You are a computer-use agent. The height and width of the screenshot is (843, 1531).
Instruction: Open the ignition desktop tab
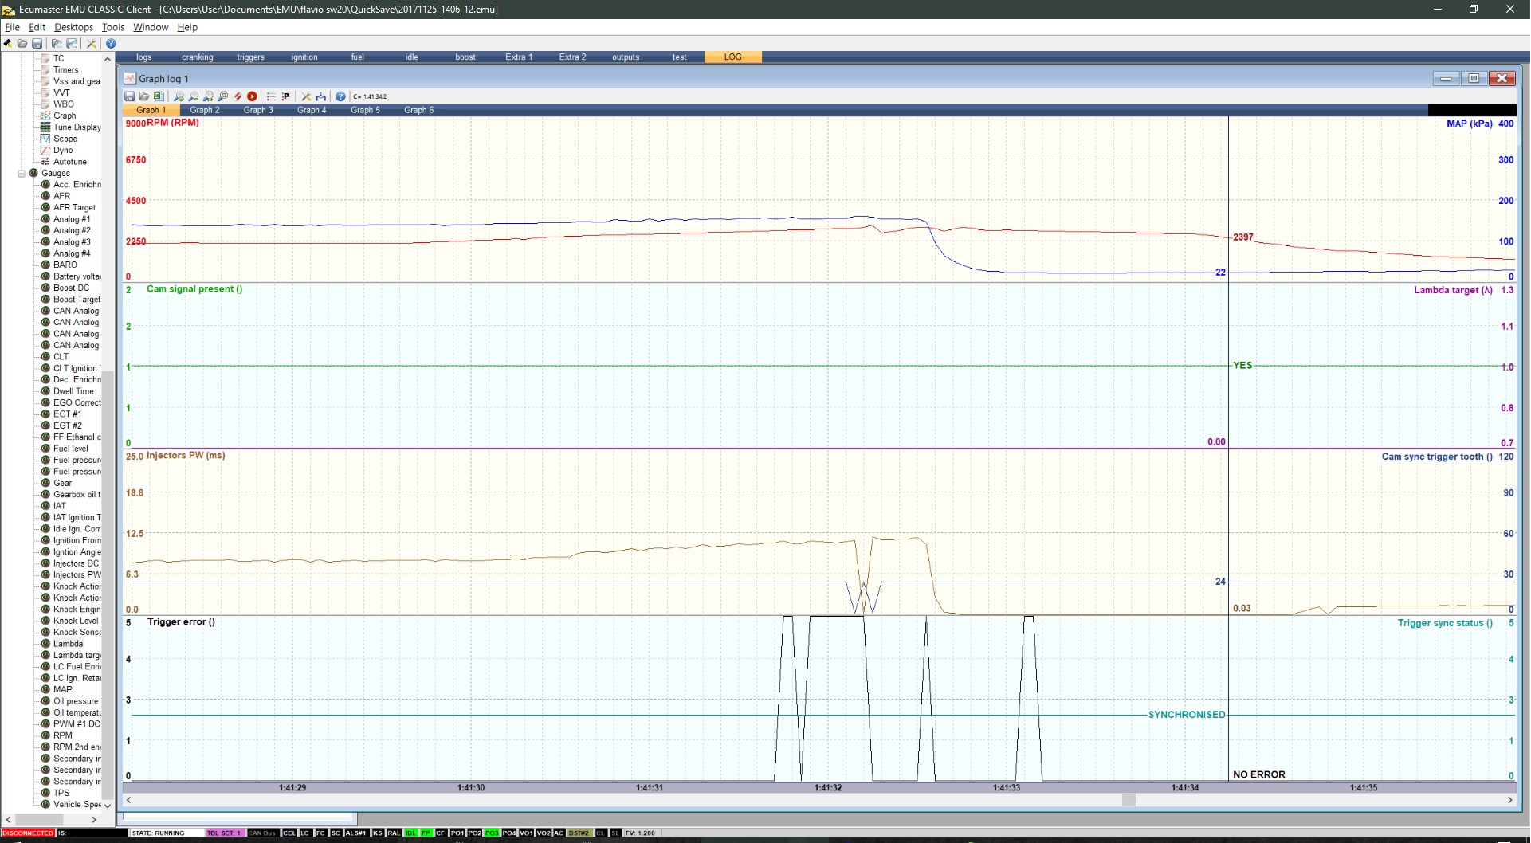304,57
